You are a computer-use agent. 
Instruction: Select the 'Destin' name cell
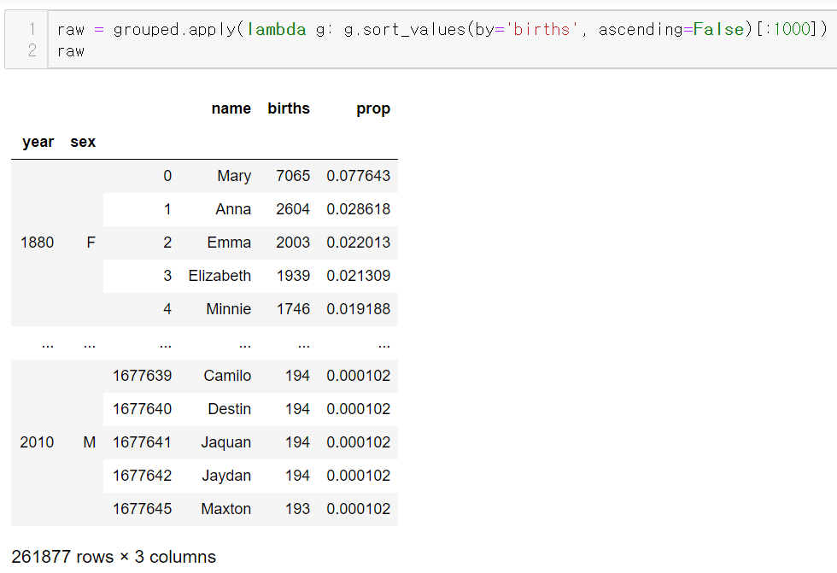point(229,409)
